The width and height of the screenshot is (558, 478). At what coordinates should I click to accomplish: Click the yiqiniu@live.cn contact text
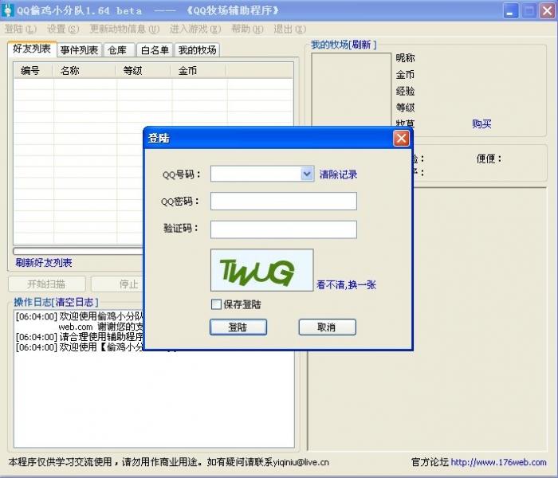click(301, 462)
